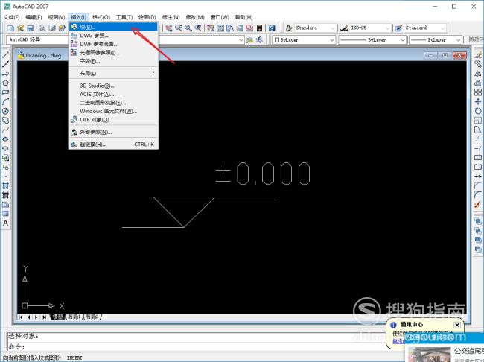Select the Line draw tool
The image size is (484, 362).
(x=5, y=55)
